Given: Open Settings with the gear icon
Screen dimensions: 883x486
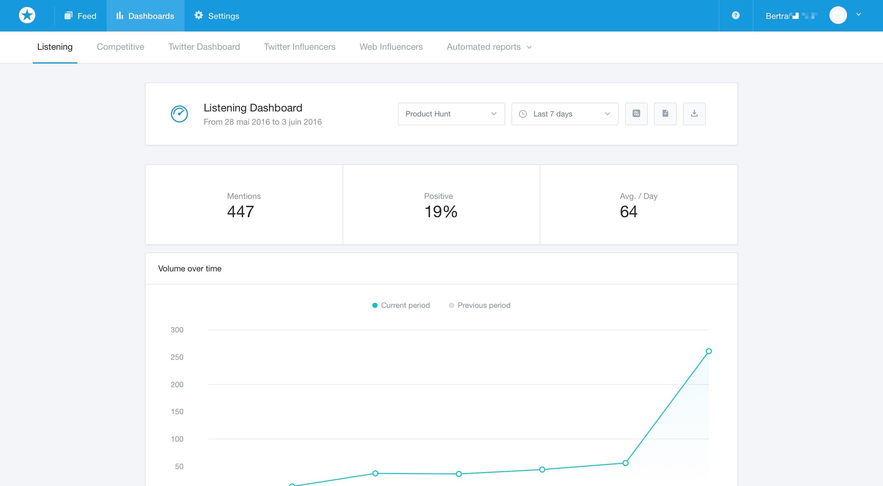Looking at the screenshot, I should point(217,16).
